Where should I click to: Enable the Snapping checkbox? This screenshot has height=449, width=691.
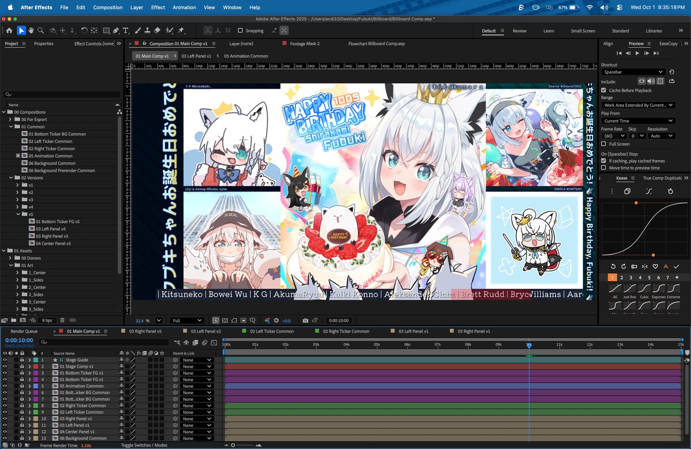[x=241, y=31]
